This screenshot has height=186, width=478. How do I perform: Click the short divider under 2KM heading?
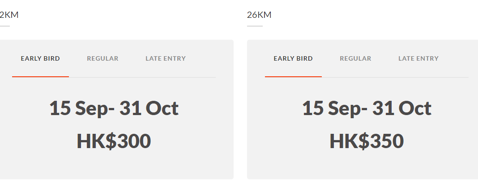tap(4, 26)
